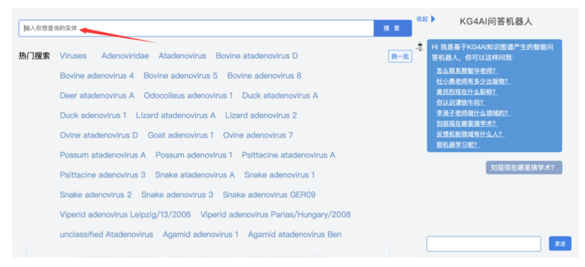This screenshot has width=585, height=267.
Task: Select the Adenoviridae search term
Action: (125, 56)
